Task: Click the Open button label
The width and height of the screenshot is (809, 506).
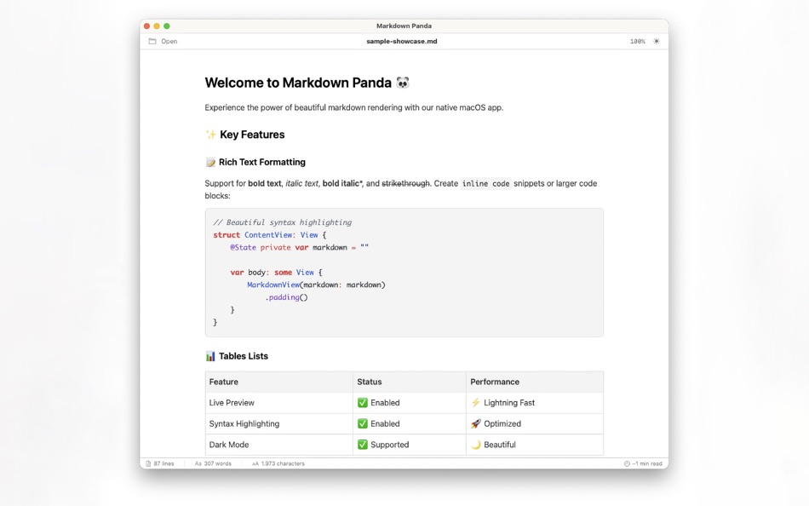Action: (x=169, y=41)
